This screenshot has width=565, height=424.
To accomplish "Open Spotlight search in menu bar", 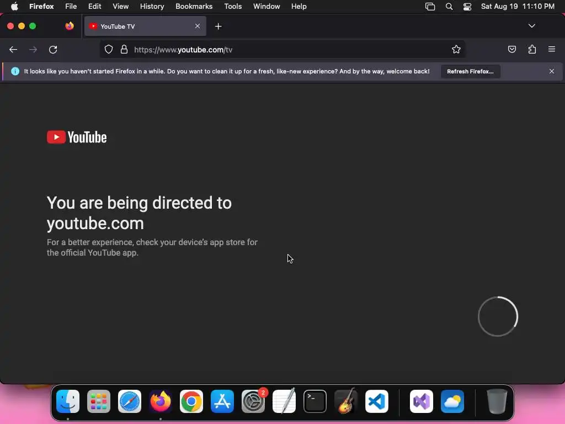I will tap(449, 7).
